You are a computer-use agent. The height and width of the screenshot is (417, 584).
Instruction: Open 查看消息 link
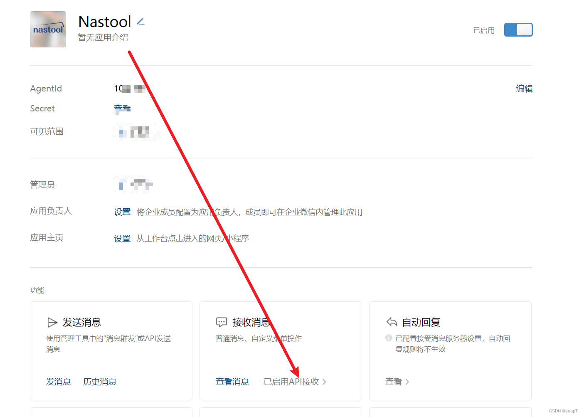click(x=232, y=382)
